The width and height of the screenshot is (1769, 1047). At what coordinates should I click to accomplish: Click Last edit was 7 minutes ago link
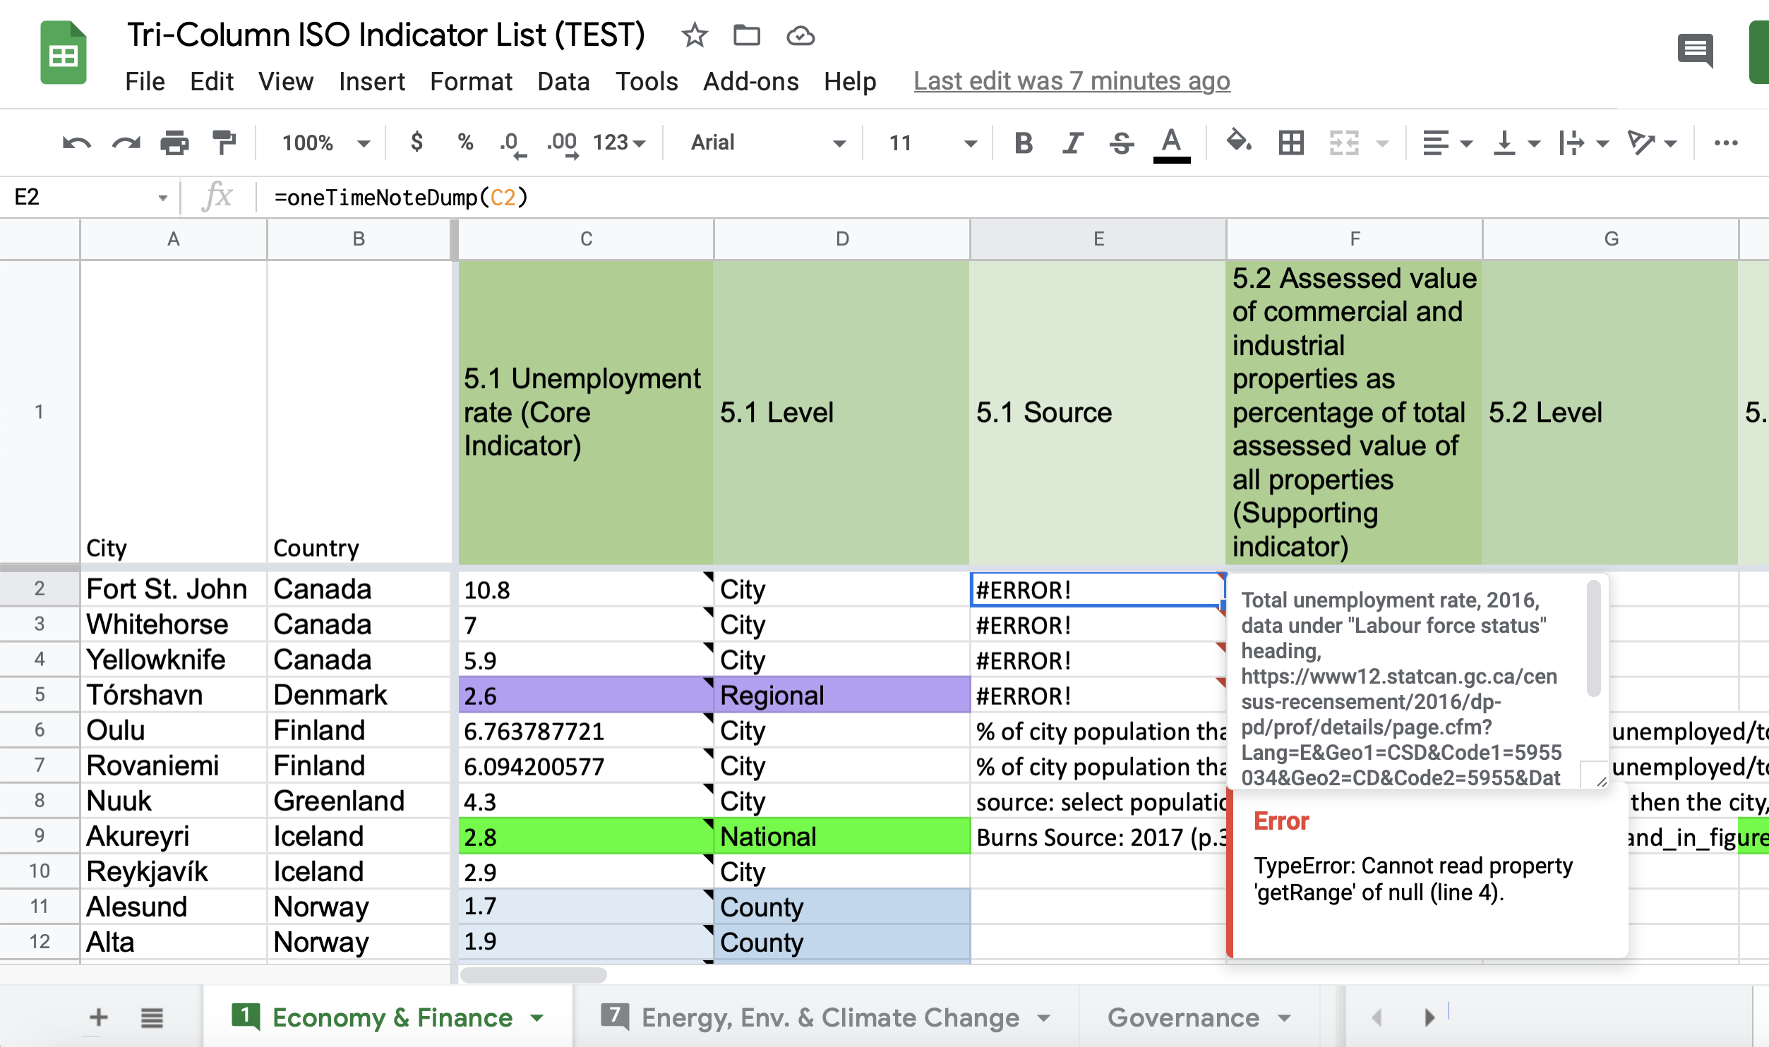tap(1071, 82)
